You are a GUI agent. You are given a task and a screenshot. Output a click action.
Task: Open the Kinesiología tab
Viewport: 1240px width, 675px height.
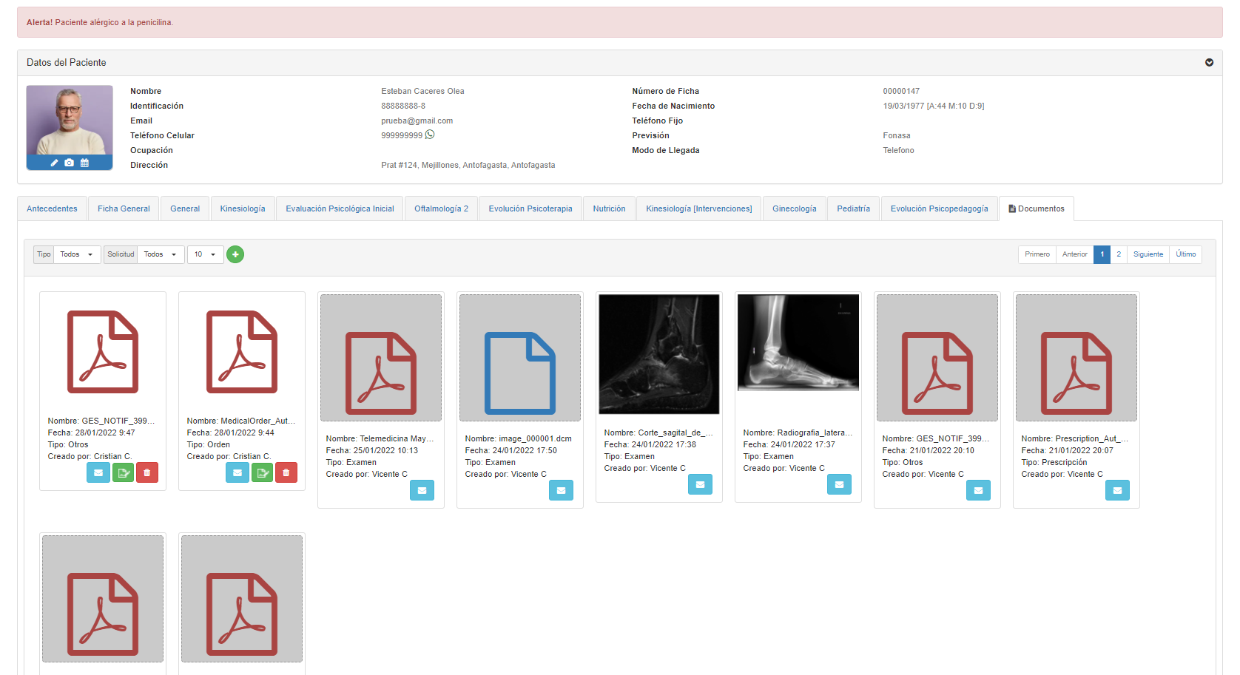click(243, 208)
